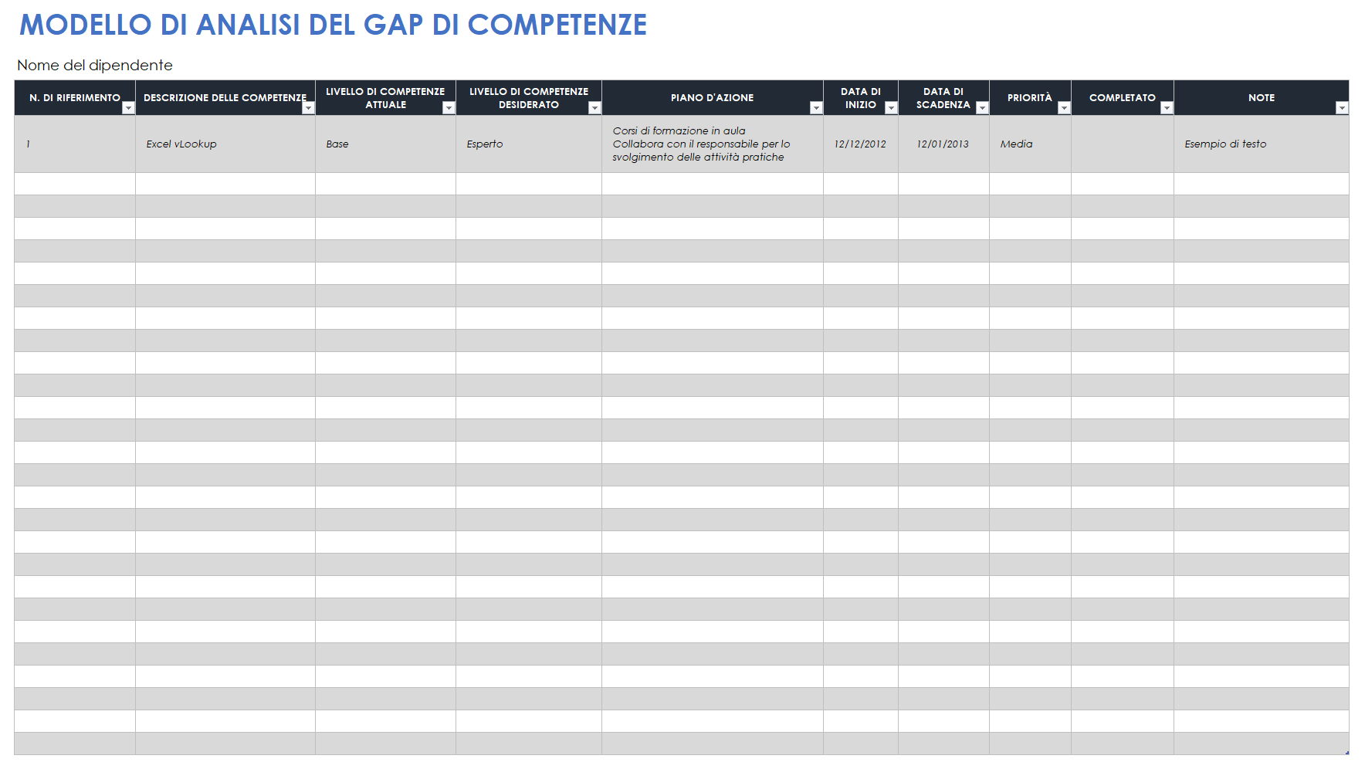This screenshot has width=1365, height=769.
Task: Open the COMPLETATO filter dropdown
Action: 1167,108
